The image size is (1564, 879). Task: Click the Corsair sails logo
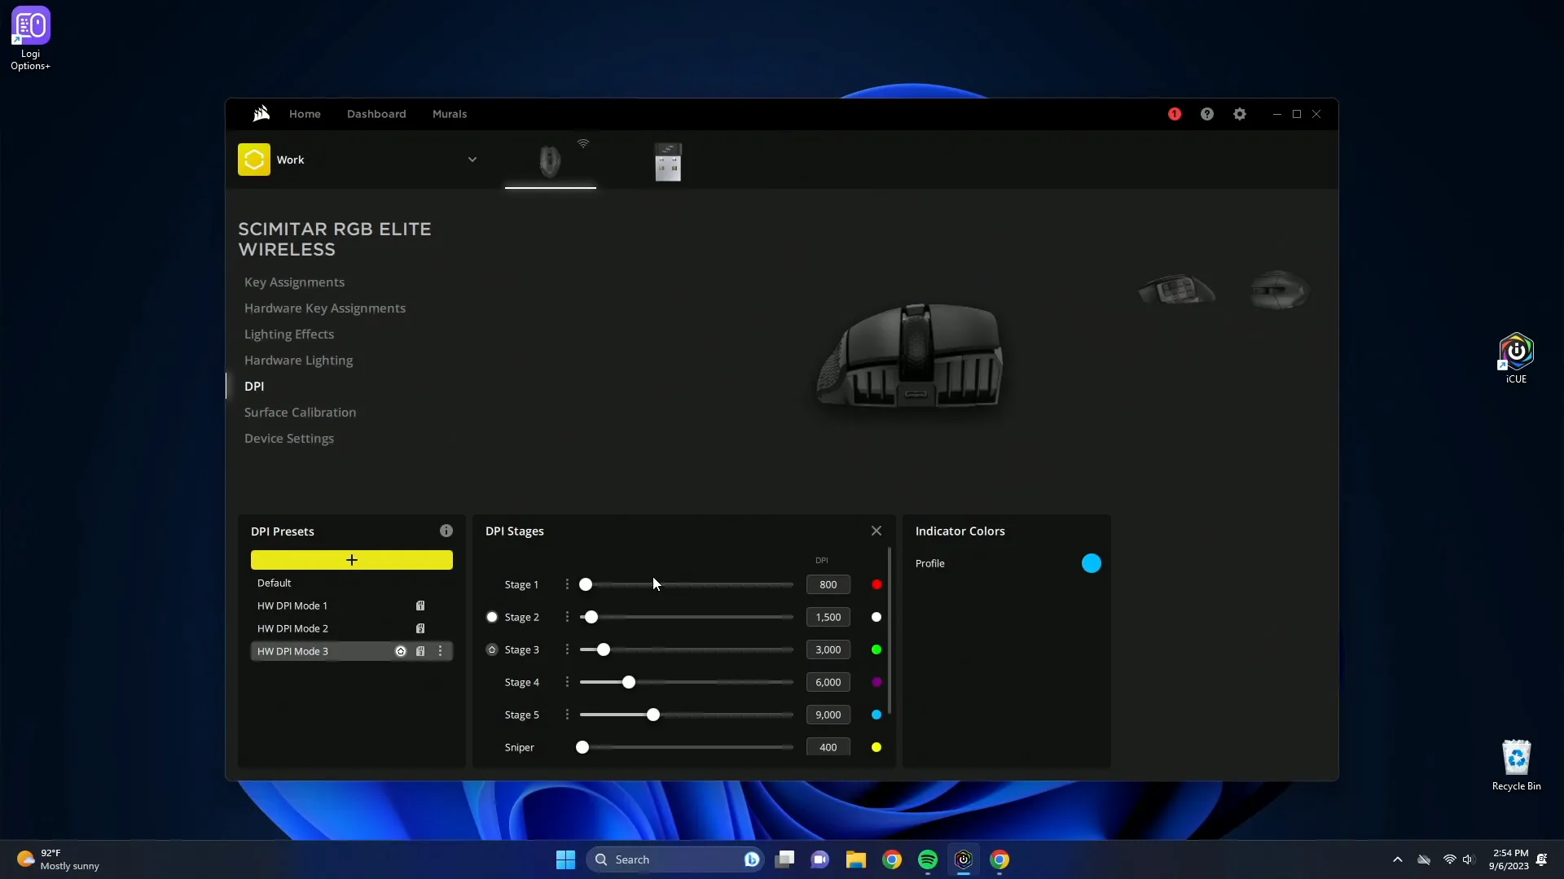pos(261,114)
